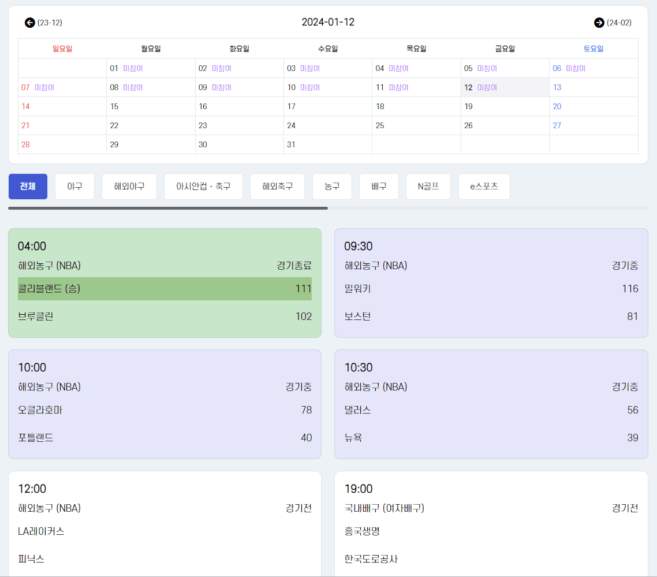Select the 클리블랜드 (승) highlighted row
Image resolution: width=657 pixels, height=577 pixels.
point(165,289)
